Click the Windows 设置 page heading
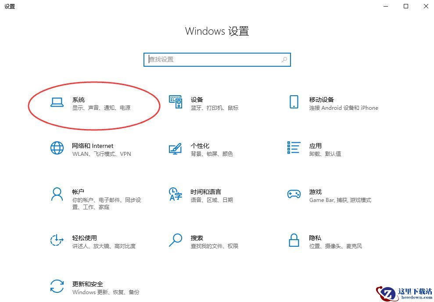The height and width of the screenshot is (302, 434). (217, 31)
